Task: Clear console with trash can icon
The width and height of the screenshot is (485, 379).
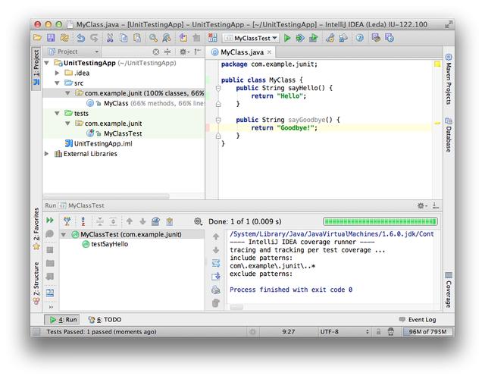Action: pyautogui.click(x=215, y=303)
